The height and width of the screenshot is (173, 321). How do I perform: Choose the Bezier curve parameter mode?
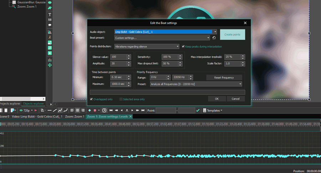coord(66,110)
